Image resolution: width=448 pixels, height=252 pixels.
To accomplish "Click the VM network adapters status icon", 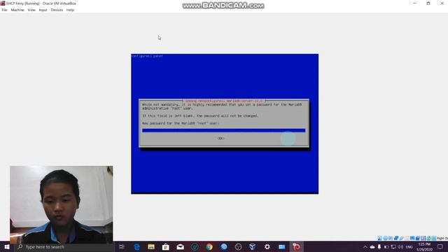I will click(396, 238).
